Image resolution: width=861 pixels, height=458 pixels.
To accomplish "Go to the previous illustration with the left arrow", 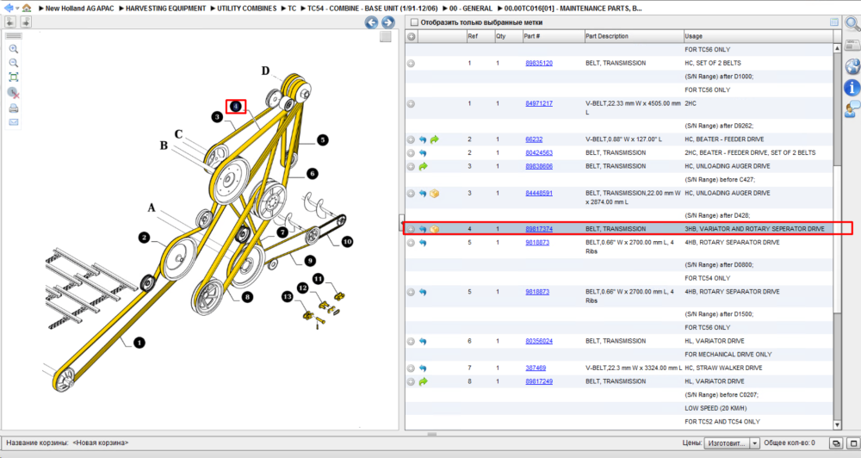I will click(372, 22).
